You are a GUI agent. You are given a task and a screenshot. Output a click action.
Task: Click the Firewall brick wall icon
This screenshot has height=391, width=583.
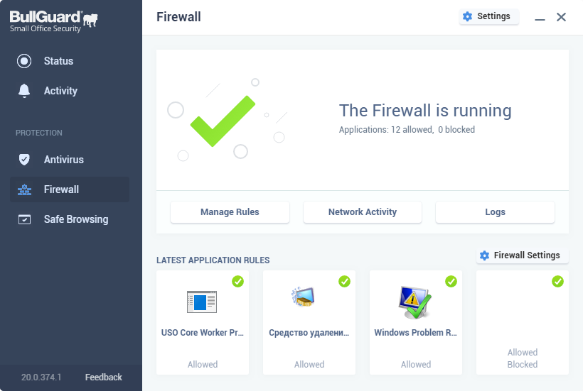24,189
